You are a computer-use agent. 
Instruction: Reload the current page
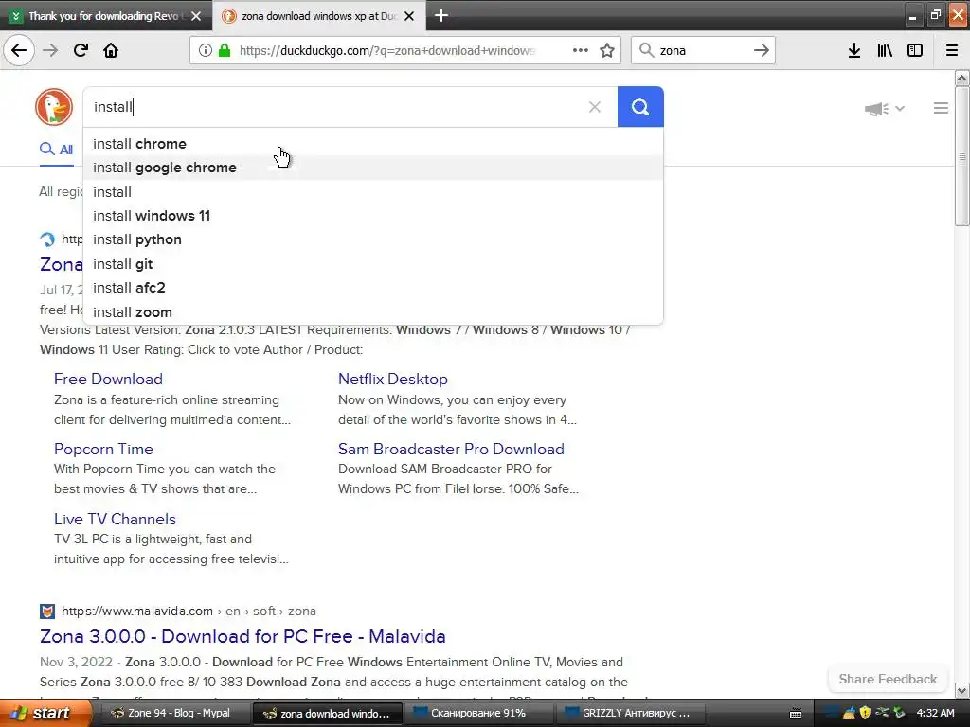81,50
